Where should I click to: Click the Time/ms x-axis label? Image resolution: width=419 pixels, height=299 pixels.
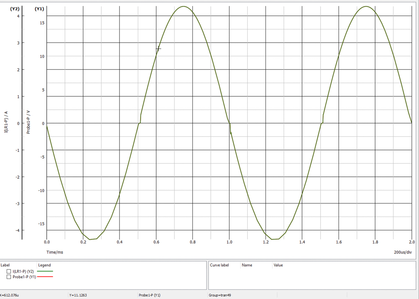55,252
